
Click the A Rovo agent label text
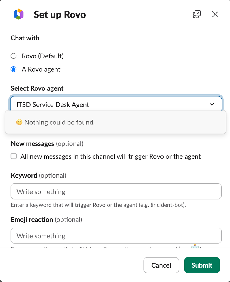[41, 69]
